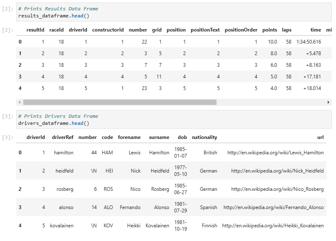Click the nationality cell British
The height and width of the screenshot is (241, 336).
coord(210,153)
